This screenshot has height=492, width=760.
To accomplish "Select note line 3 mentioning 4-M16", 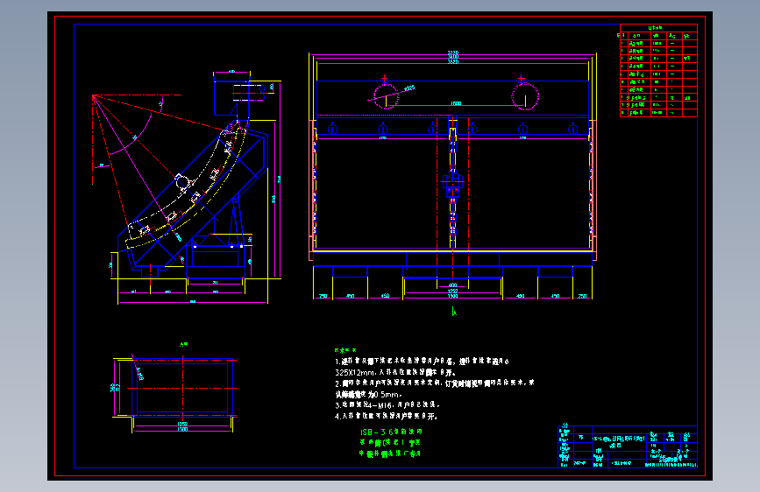I will click(x=387, y=404).
